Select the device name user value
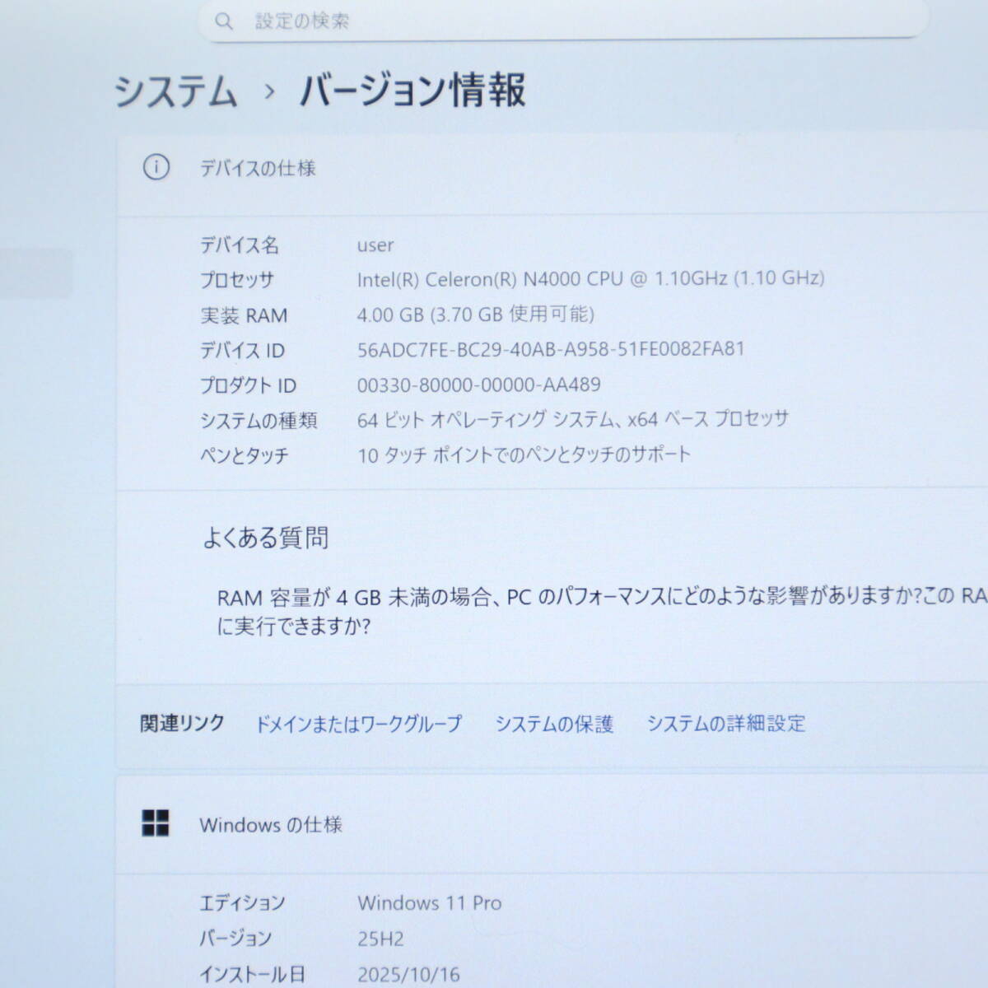 coord(375,245)
